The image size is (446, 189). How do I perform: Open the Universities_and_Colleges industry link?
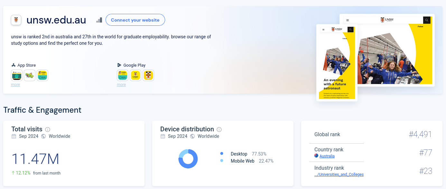coord(339,175)
